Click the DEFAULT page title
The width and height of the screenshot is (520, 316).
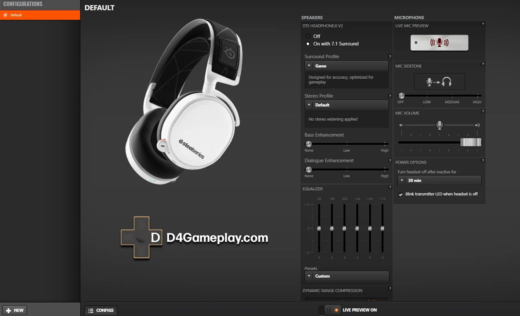coord(100,8)
